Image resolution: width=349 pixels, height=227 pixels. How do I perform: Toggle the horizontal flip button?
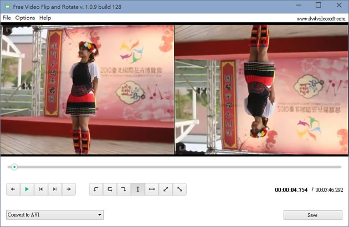[151, 189]
